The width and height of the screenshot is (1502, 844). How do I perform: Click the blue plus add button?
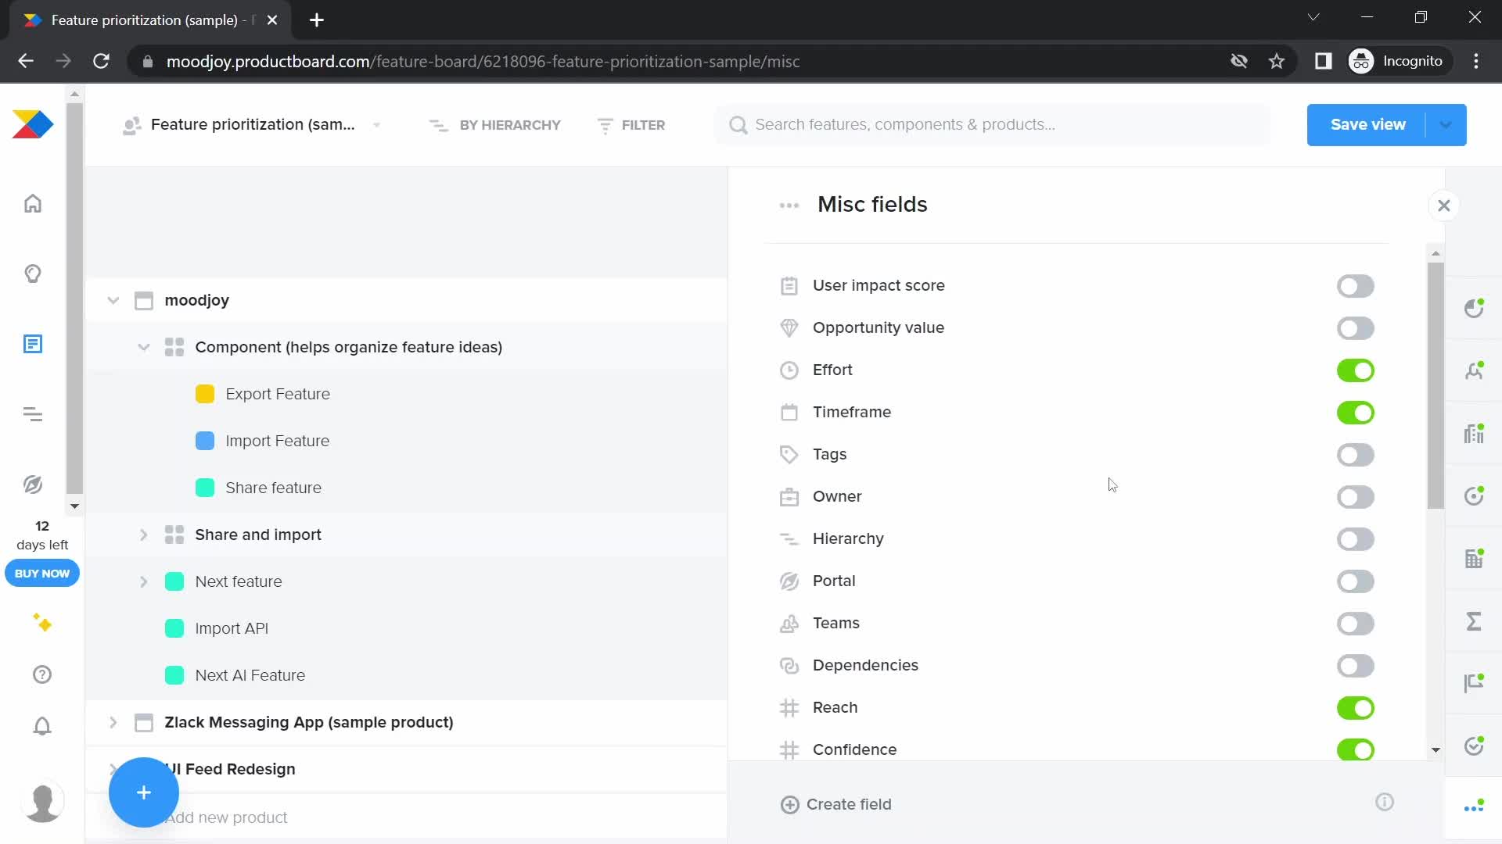(x=144, y=792)
